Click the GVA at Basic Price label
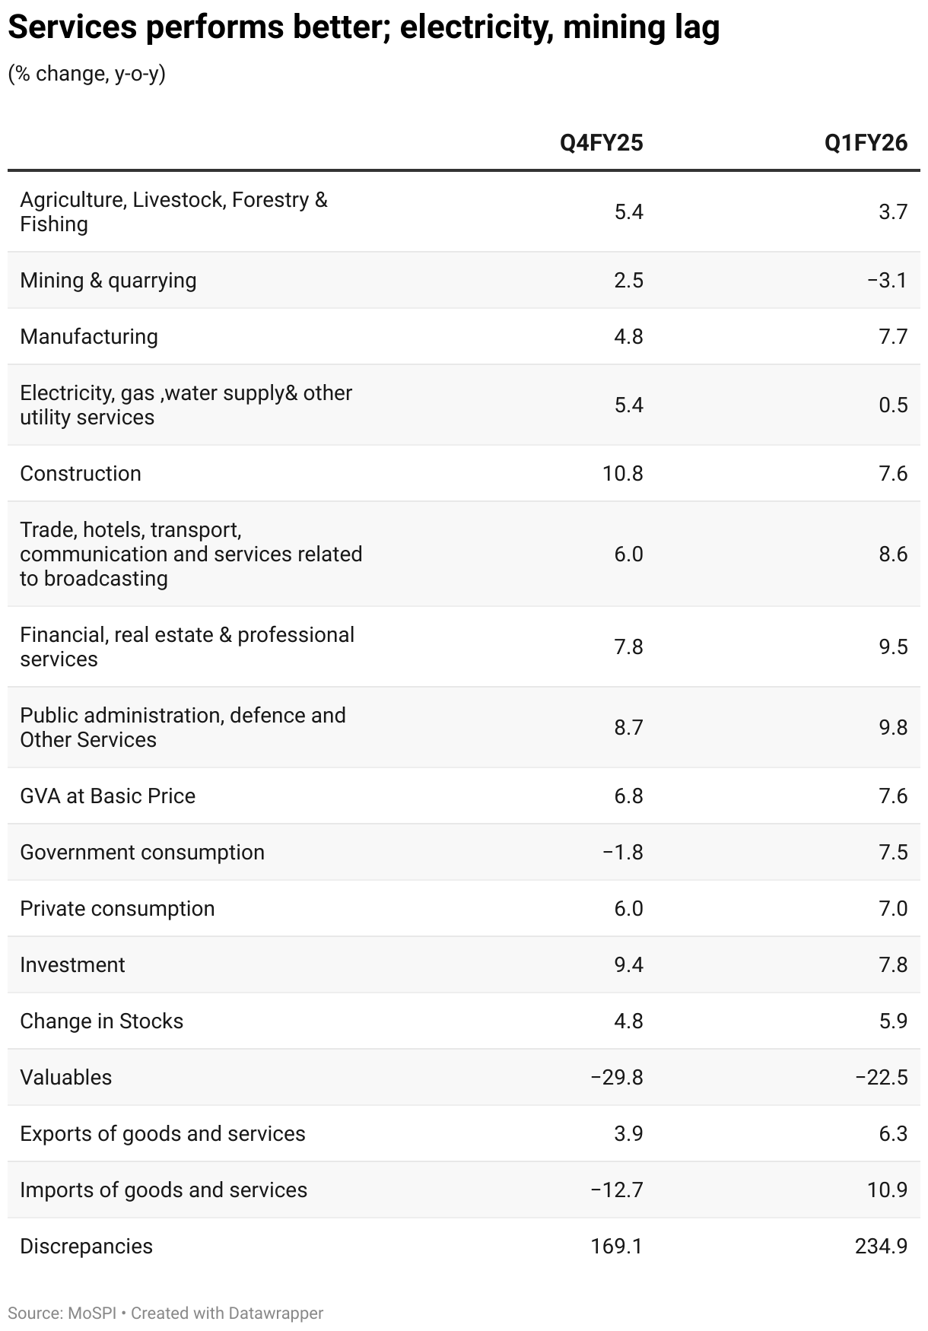This screenshot has width=928, height=1331. click(107, 796)
